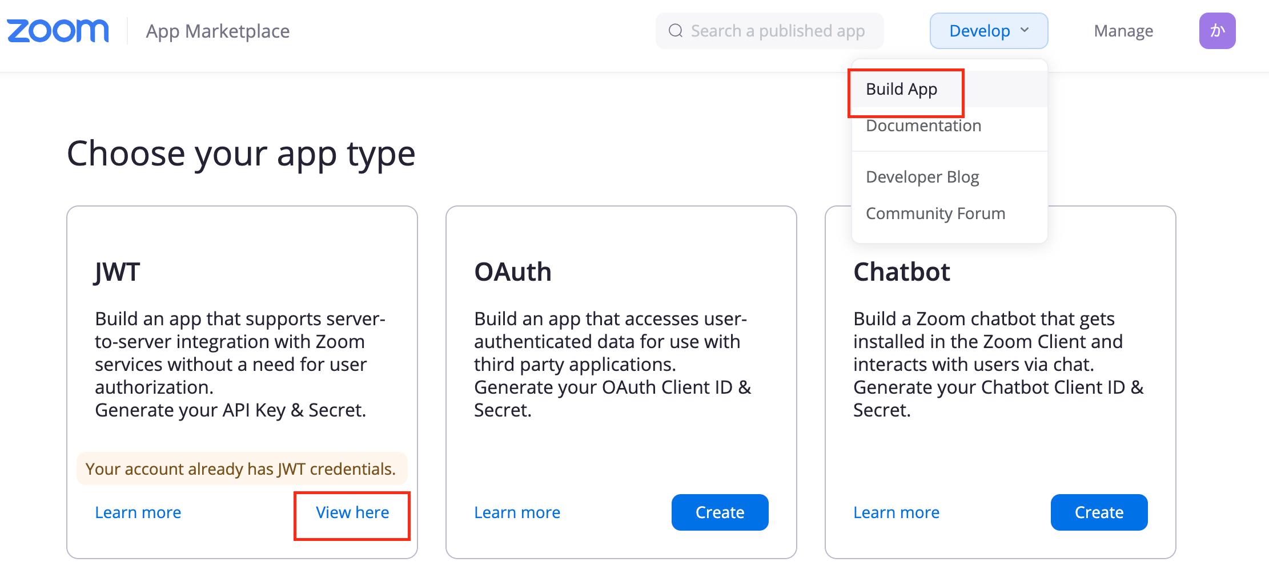View existing JWT credentials via View here

point(352,512)
